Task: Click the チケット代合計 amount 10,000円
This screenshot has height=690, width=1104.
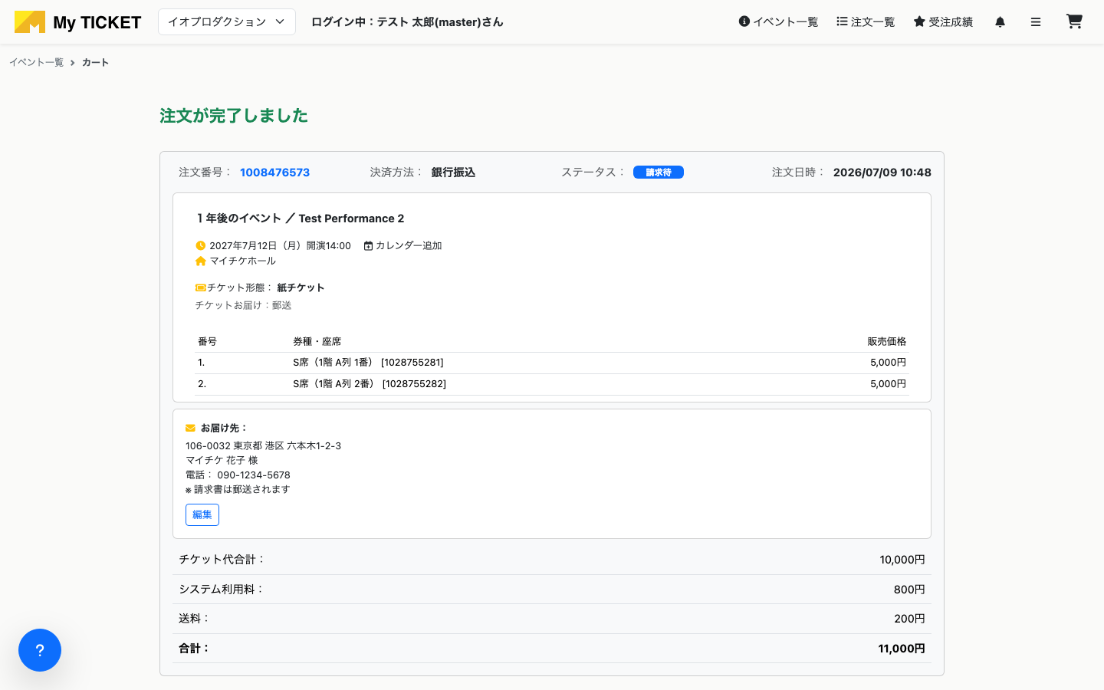Action: (902, 560)
